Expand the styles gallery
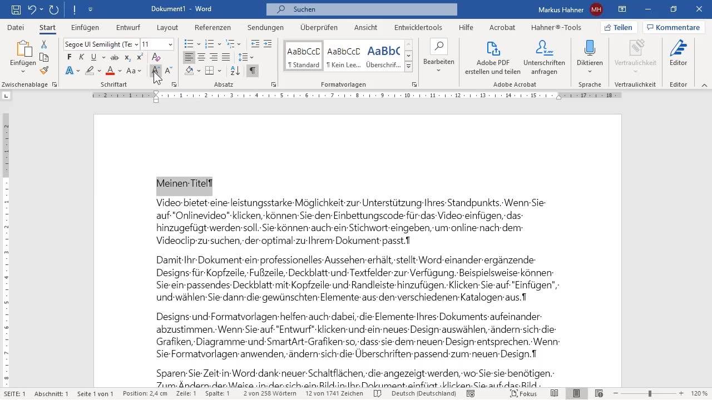The width and height of the screenshot is (712, 400). pyautogui.click(x=408, y=66)
